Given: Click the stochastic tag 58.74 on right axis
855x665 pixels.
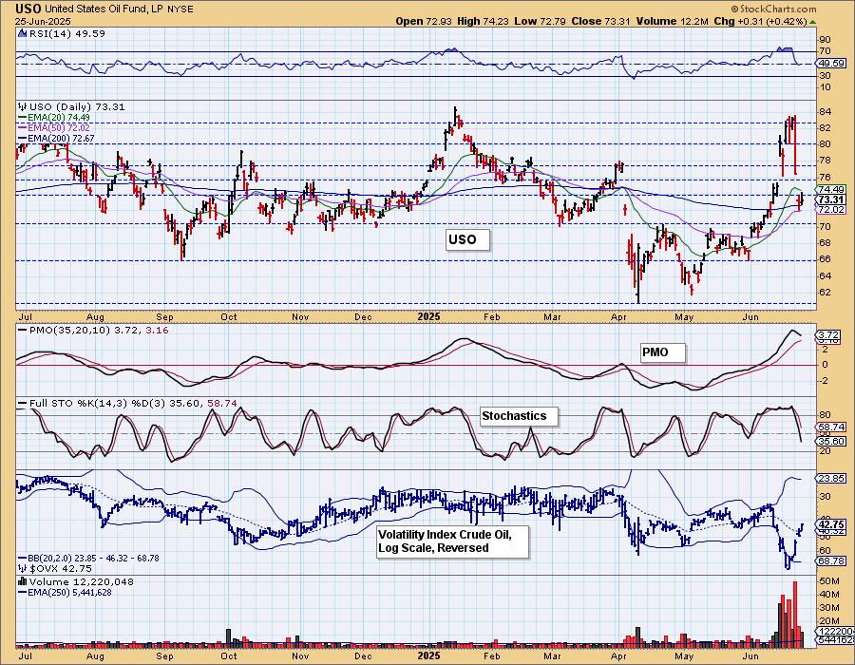Looking at the screenshot, I should coord(832,427).
